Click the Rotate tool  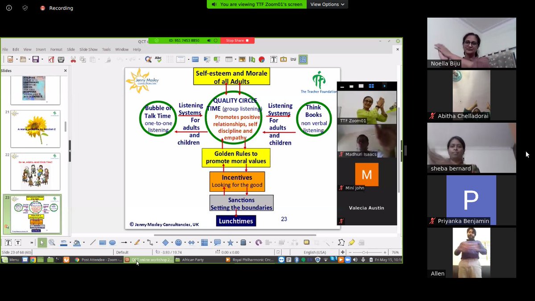tap(259, 243)
